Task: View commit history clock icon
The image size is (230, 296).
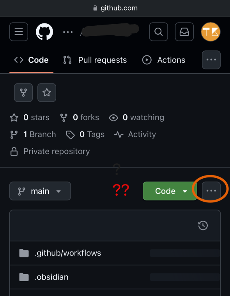Action: click(x=203, y=225)
